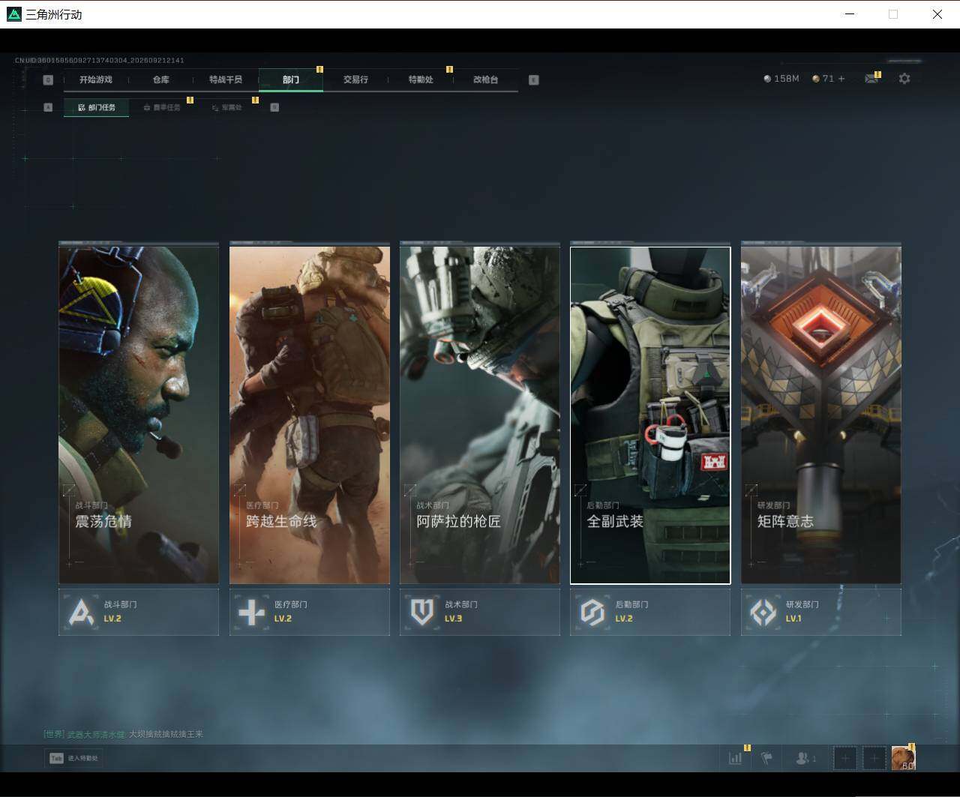Select the 部门 tab
This screenshot has width=960, height=797.
tap(291, 79)
